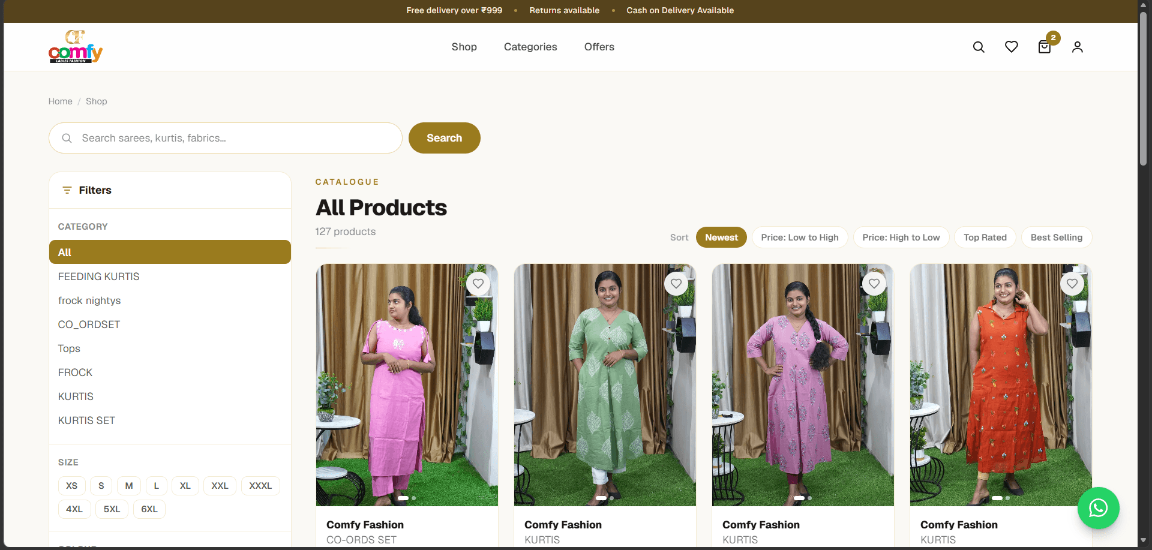Open the WhatsApp chat button
Viewport: 1152px width, 550px height.
coord(1098,508)
